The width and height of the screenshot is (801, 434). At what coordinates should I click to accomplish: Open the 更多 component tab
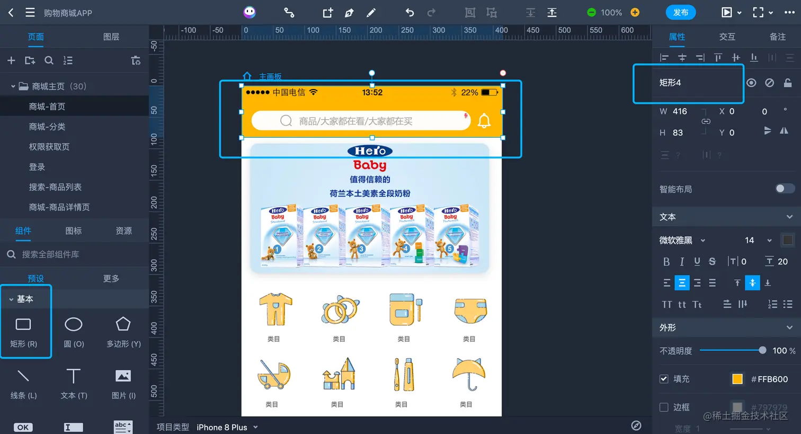[x=111, y=278]
